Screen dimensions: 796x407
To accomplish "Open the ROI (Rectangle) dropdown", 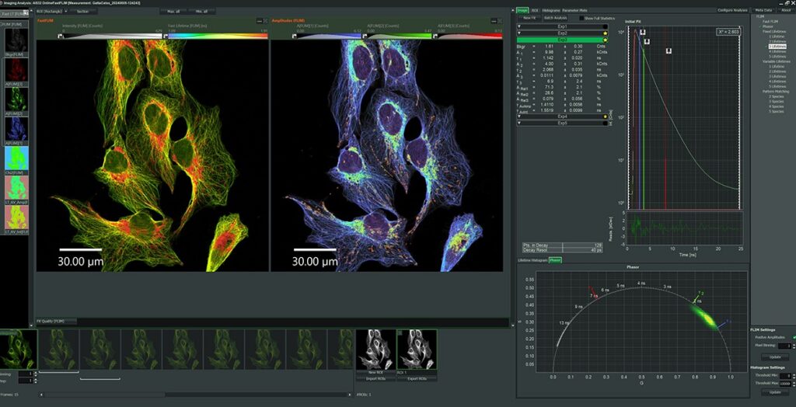I will [53, 12].
